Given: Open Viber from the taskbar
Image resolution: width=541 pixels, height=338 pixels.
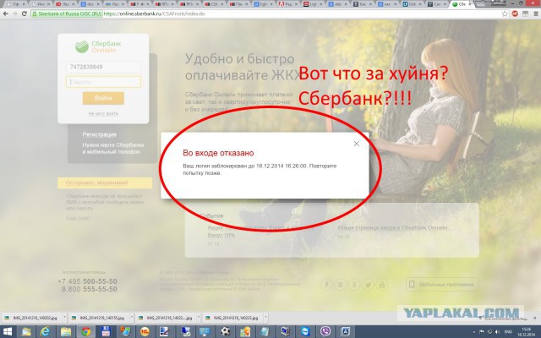Looking at the screenshot, I should pos(325,332).
